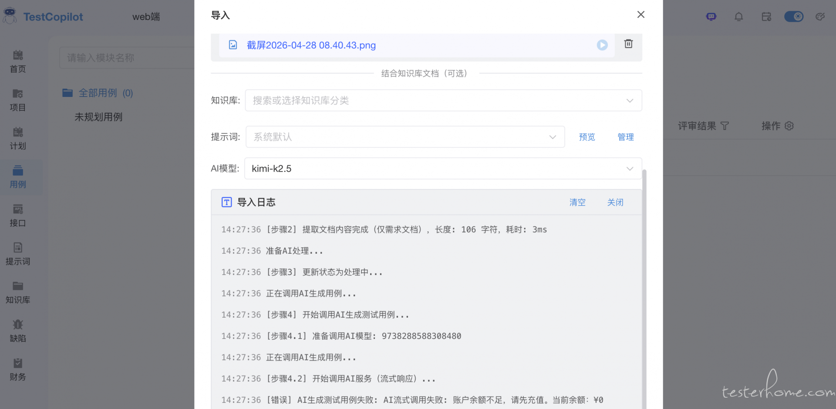Image resolution: width=836 pixels, height=409 pixels.
Task: Click the play icon beside uploaded png file
Action: (x=602, y=45)
